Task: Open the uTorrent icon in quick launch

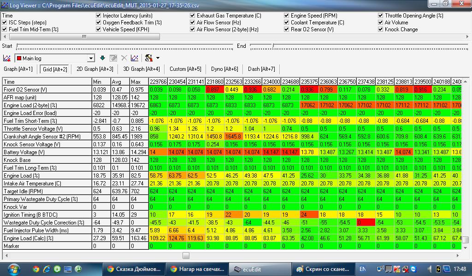Action: pyautogui.click(x=78, y=269)
